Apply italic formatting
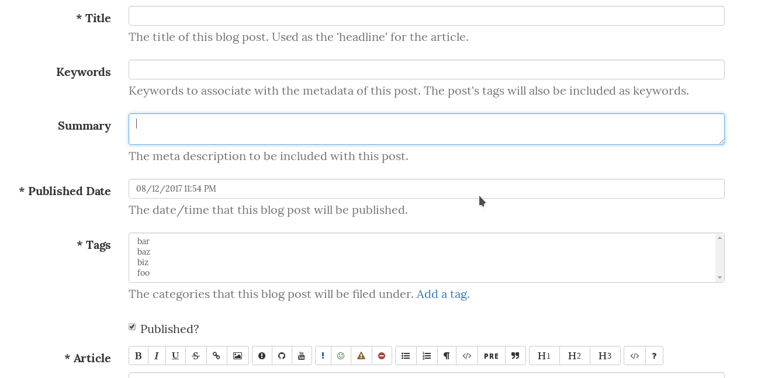761x378 pixels. click(x=157, y=355)
